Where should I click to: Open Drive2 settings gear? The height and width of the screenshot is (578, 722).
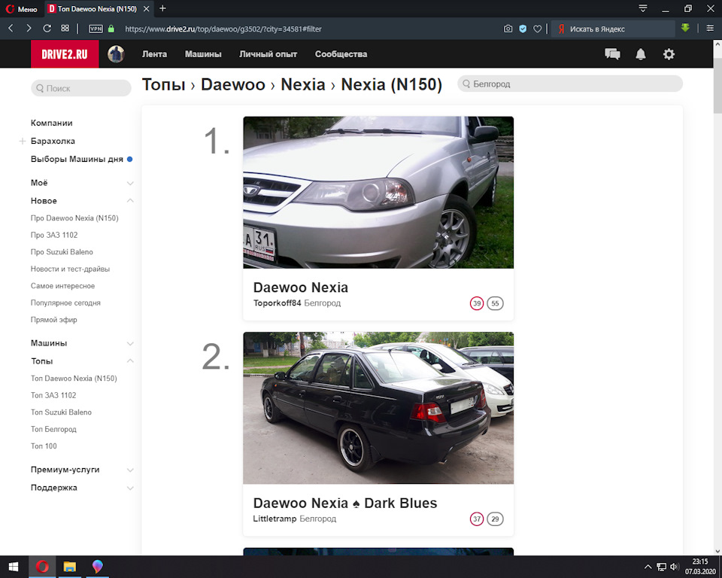(669, 53)
